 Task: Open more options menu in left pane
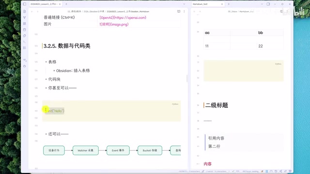coord(184,12)
